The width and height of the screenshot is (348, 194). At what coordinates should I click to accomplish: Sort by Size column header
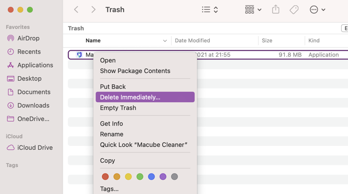[267, 41]
